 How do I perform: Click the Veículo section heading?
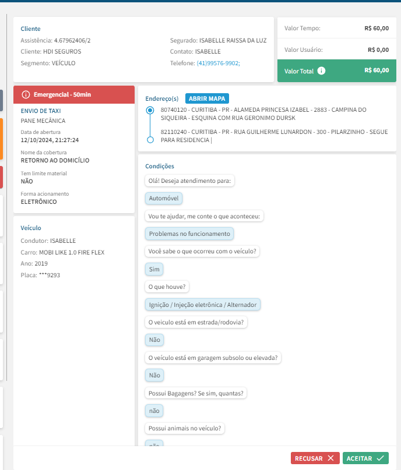click(31, 228)
